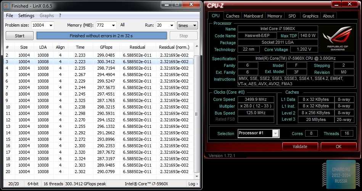Close the CPU-Z window
362x191 pixels.
pyautogui.click(x=349, y=5)
